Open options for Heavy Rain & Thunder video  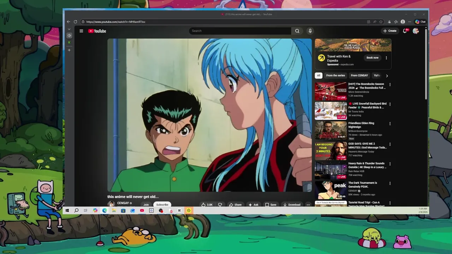tap(390, 164)
